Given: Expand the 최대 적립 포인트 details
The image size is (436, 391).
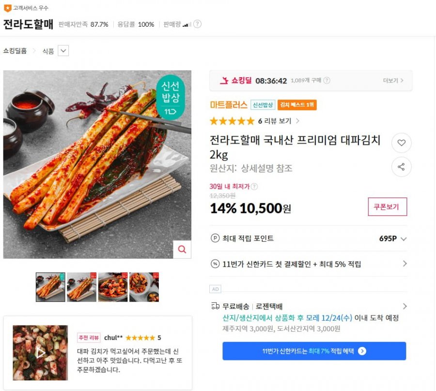Looking at the screenshot, I should (404, 239).
